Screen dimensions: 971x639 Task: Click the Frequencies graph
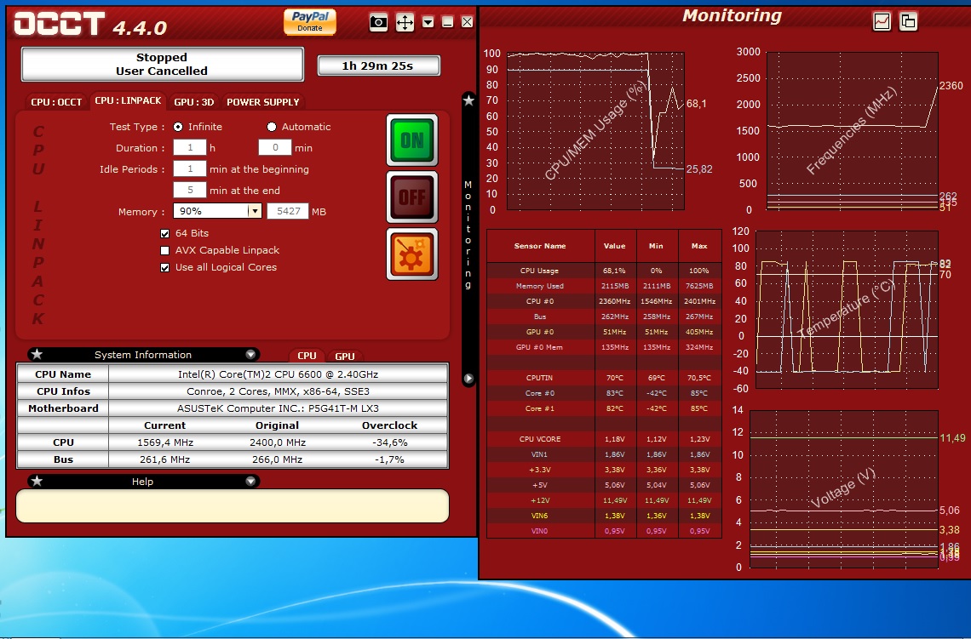[852, 131]
